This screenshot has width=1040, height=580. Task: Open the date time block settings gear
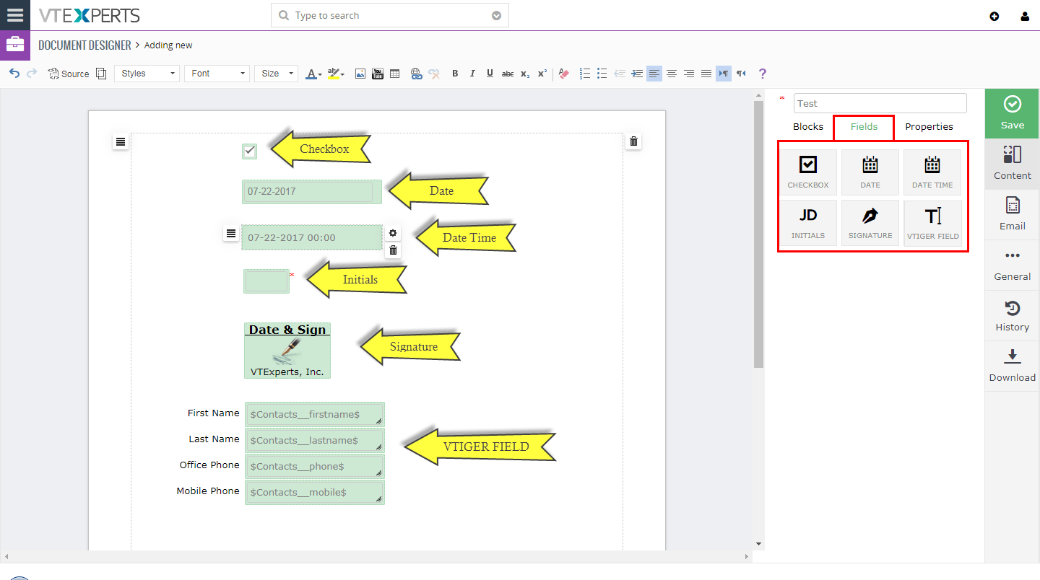point(392,232)
